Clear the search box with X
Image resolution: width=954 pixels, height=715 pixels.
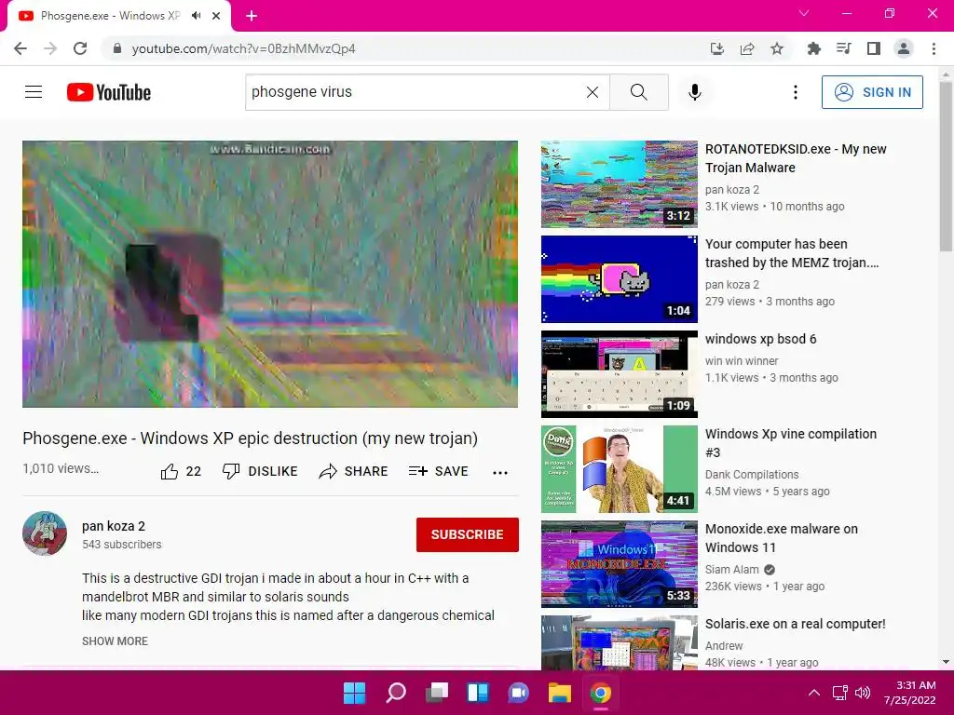(x=592, y=92)
